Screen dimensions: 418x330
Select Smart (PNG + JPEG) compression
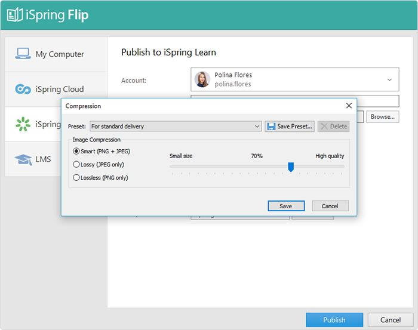point(76,151)
